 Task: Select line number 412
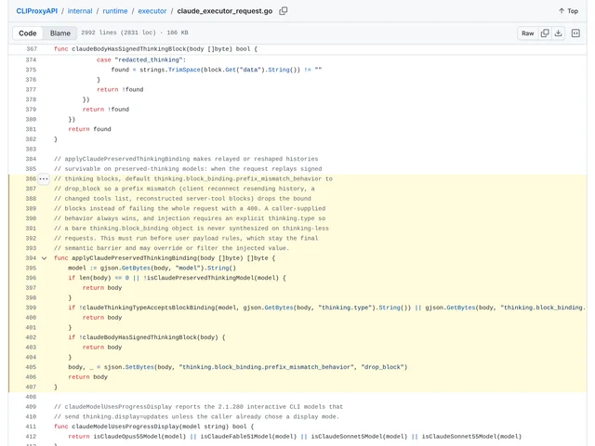pos(32,437)
